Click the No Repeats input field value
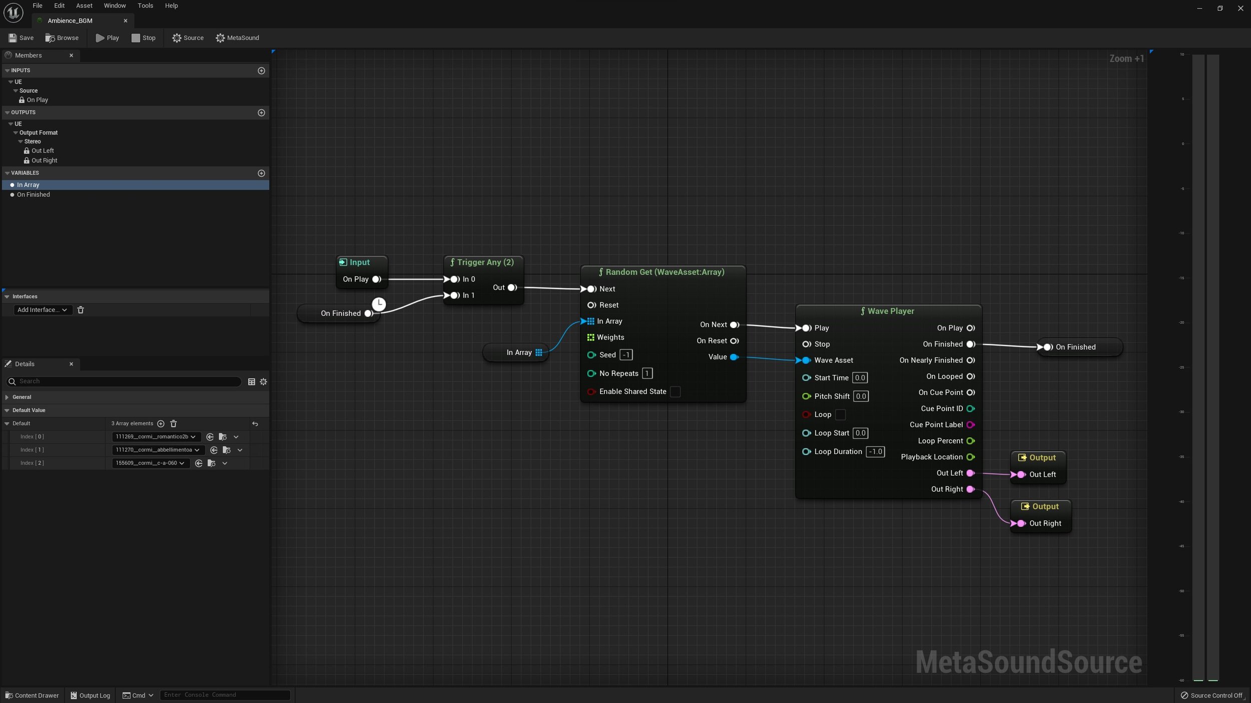Screen dimensions: 1251x703 (647, 372)
